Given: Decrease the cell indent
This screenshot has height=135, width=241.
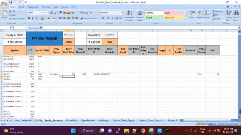Looking at the screenshot, I should (x=73, y=18).
